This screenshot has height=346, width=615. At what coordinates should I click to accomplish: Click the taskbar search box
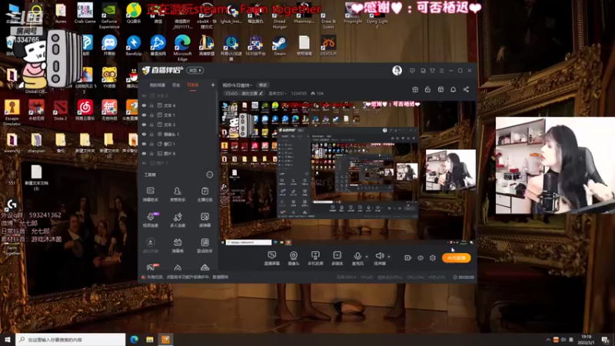click(x=71, y=339)
